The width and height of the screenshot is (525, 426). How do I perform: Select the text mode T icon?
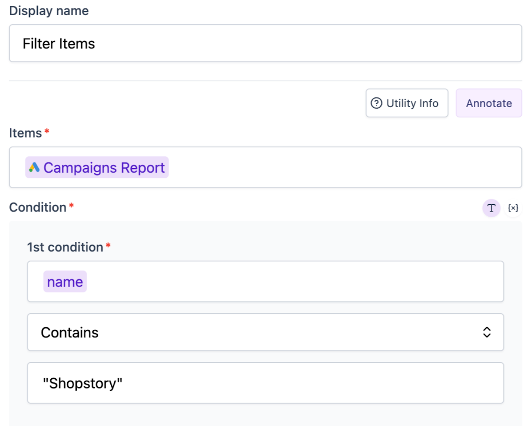pos(491,208)
